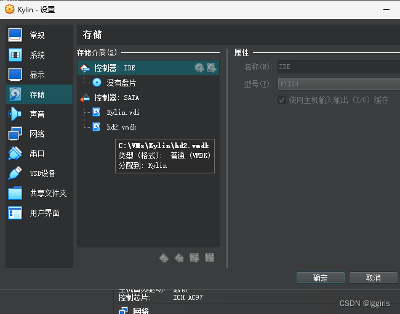Click the 共享文件夹 folder icon
Viewport: 400px width, 314px height.
tap(15, 193)
